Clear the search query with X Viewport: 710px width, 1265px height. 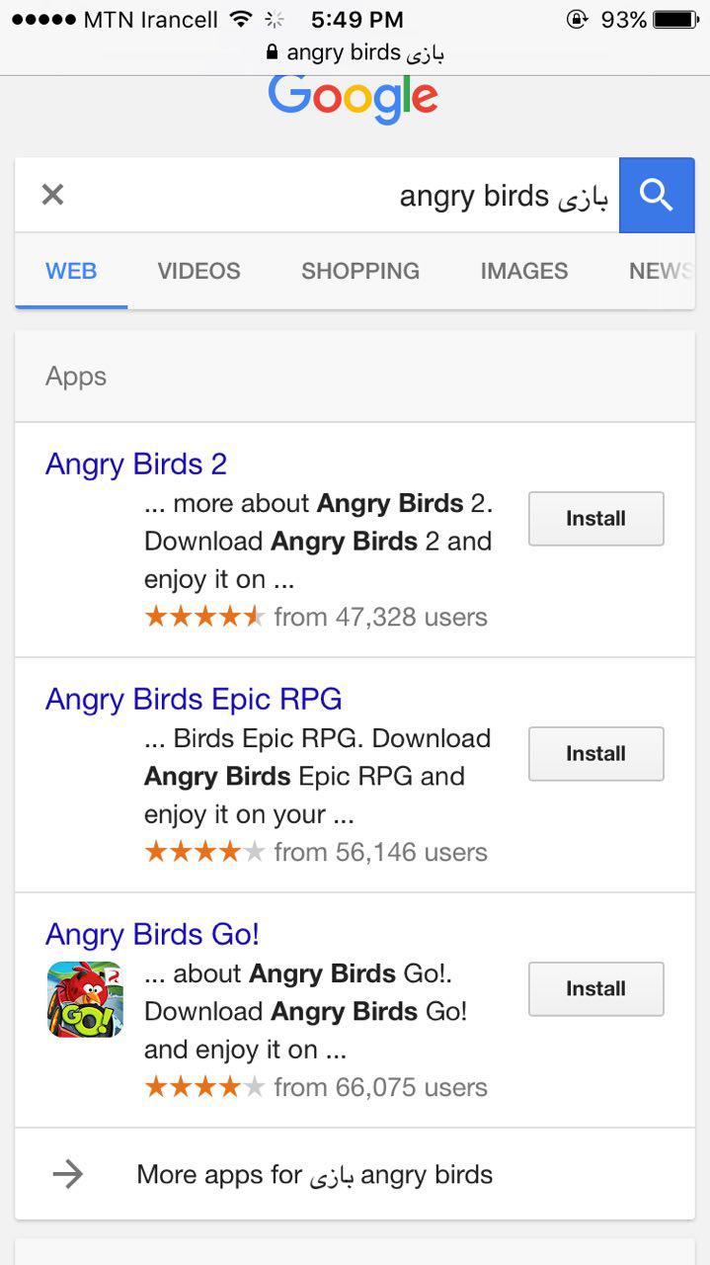[x=52, y=195]
